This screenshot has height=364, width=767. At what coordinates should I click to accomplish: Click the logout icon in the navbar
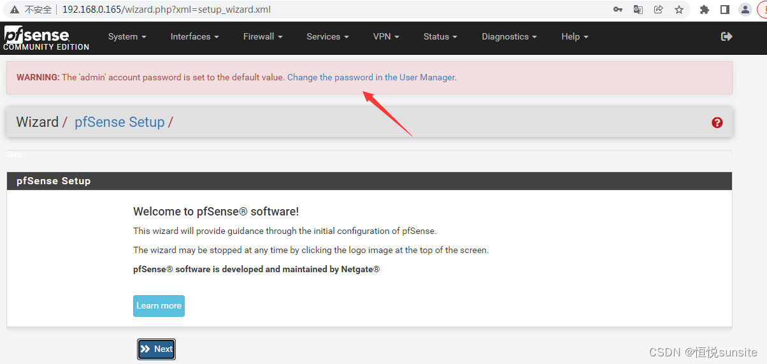coord(726,36)
